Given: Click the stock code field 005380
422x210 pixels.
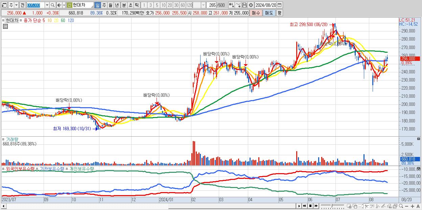Looking at the screenshot, I should tap(35, 5).
